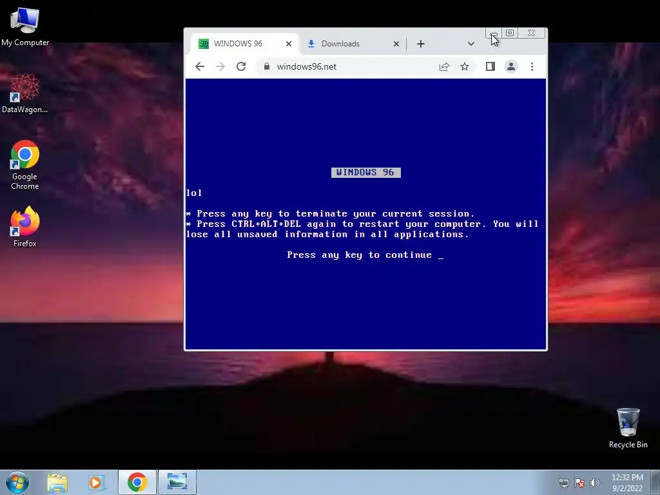The width and height of the screenshot is (660, 495).
Task: Click the taskbar clock showing 12:32 PM
Action: [627, 483]
